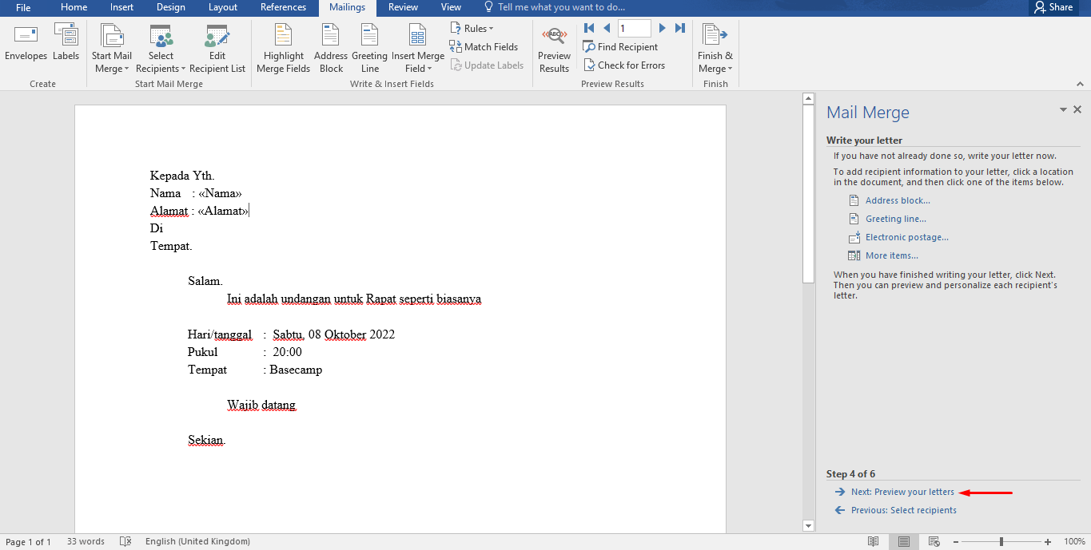Click the vertical scrollbar up arrow
Image resolution: width=1091 pixels, height=550 pixels.
tap(808, 99)
